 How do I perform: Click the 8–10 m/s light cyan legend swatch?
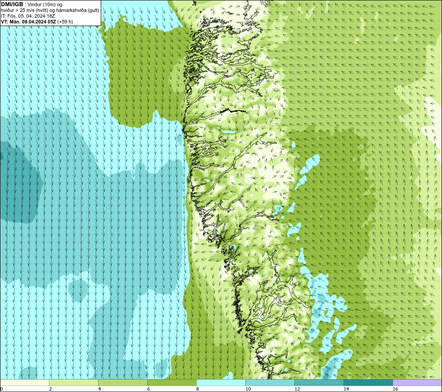coord(221,382)
